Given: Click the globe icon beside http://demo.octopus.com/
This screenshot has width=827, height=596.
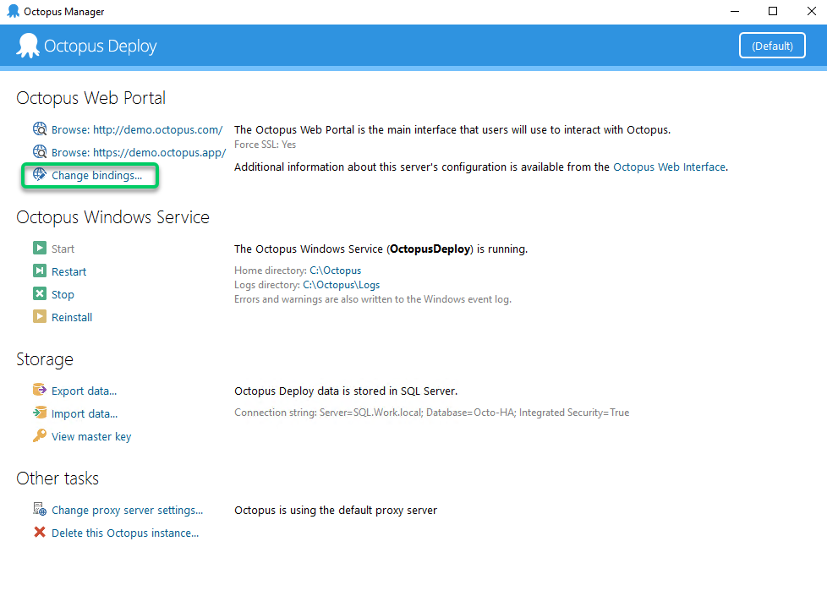Looking at the screenshot, I should tap(40, 128).
